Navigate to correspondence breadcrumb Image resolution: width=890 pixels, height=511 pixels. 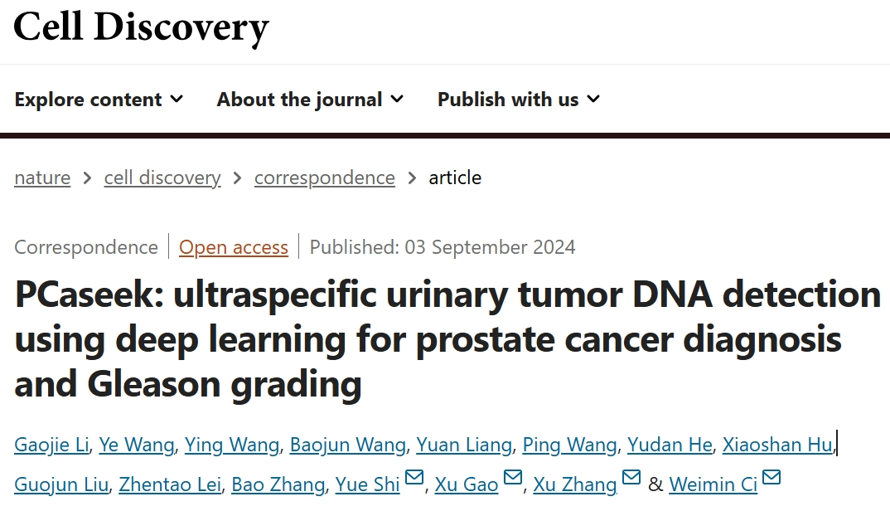(x=325, y=178)
